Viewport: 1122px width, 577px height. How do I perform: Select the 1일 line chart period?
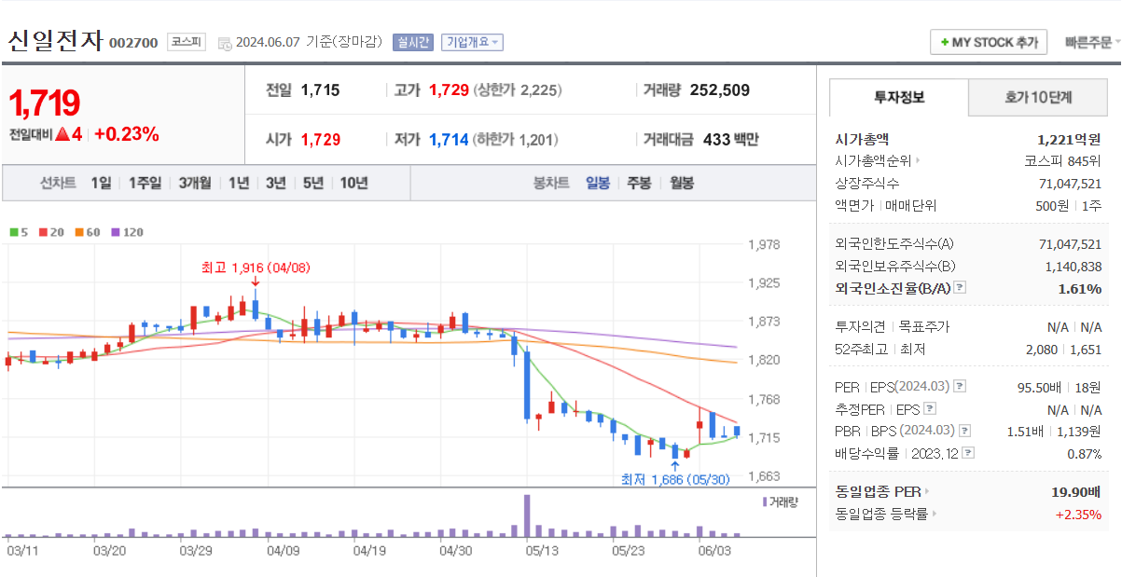pos(101,183)
